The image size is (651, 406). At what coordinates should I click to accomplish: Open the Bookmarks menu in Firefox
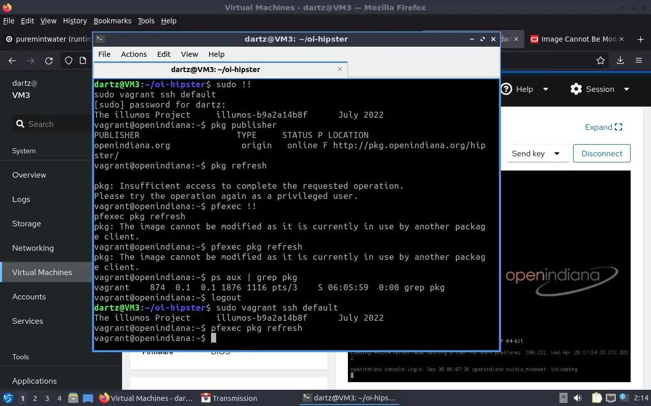tap(112, 21)
